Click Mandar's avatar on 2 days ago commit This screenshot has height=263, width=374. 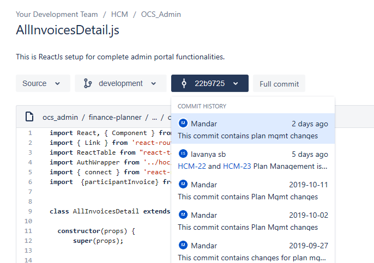183,123
